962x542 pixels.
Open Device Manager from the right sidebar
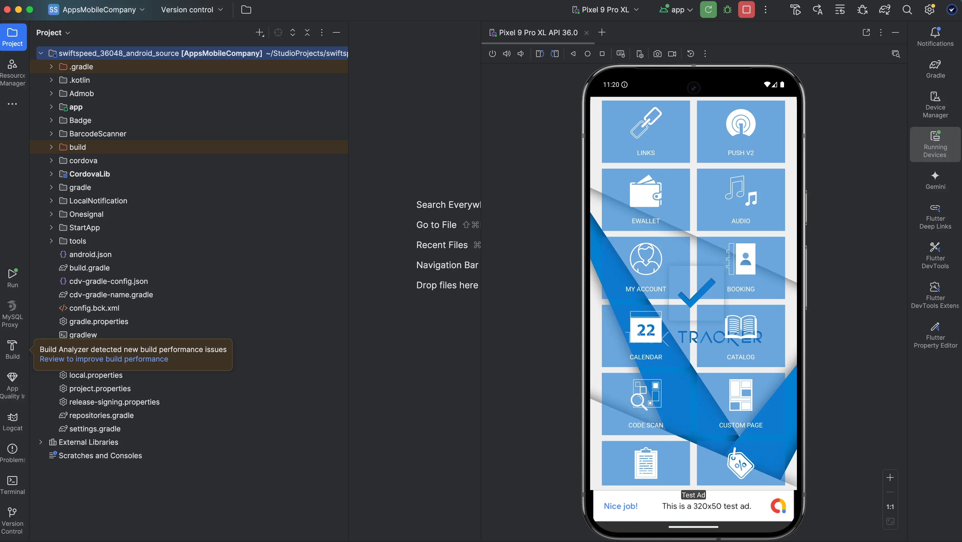935,104
